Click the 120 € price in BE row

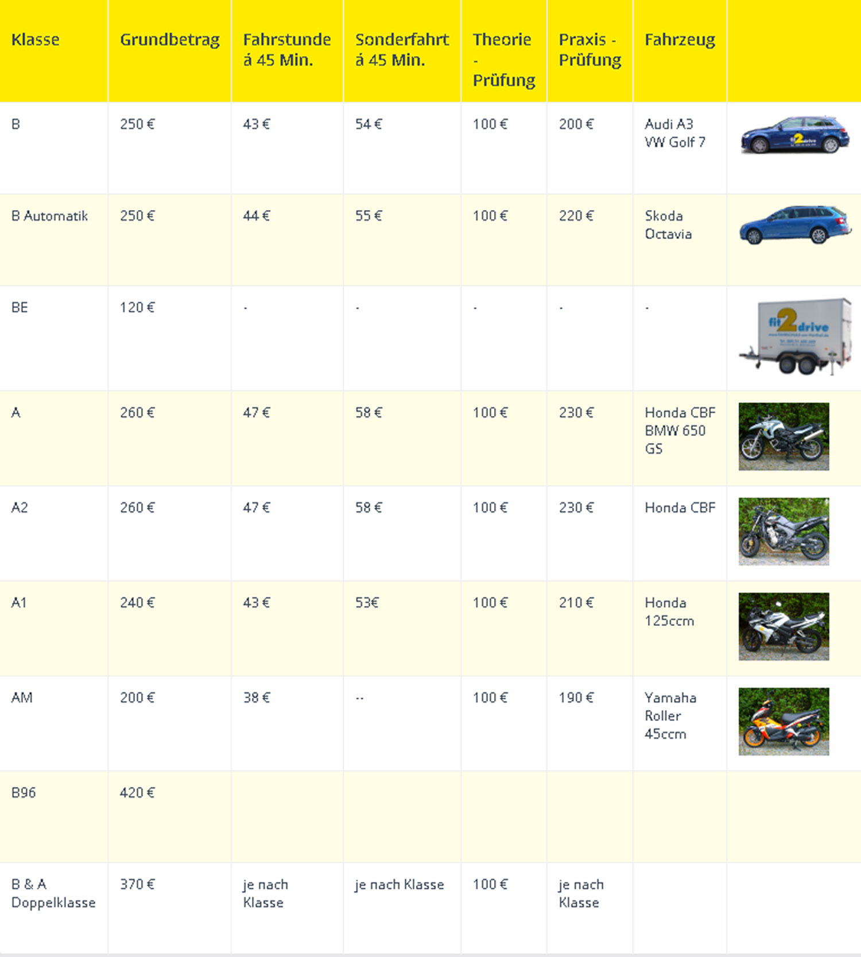coord(137,308)
